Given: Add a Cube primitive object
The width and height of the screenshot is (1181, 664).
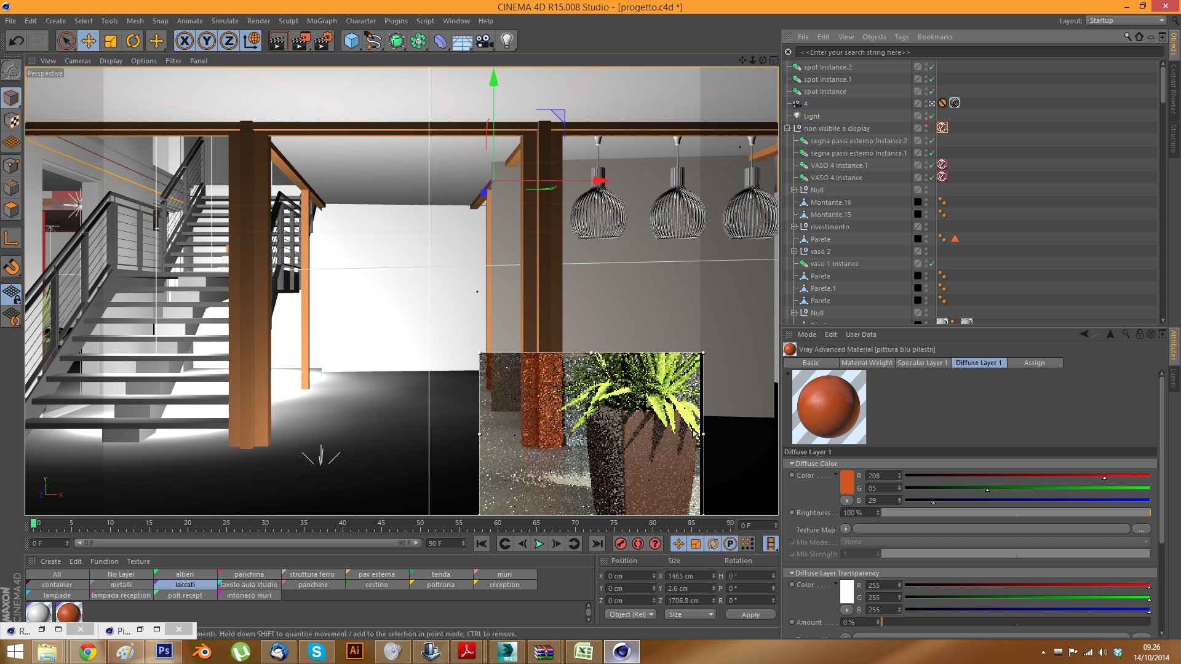Looking at the screenshot, I should 351,41.
